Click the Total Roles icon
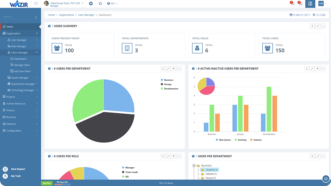Viewport: 331px width, 186px height. click(x=197, y=48)
